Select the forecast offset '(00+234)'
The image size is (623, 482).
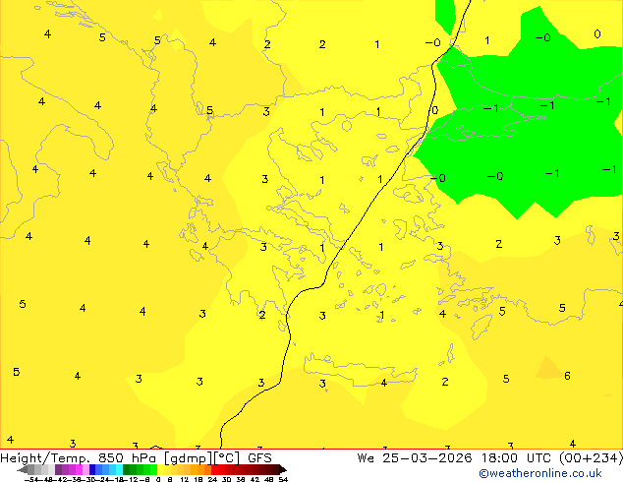click(x=591, y=458)
